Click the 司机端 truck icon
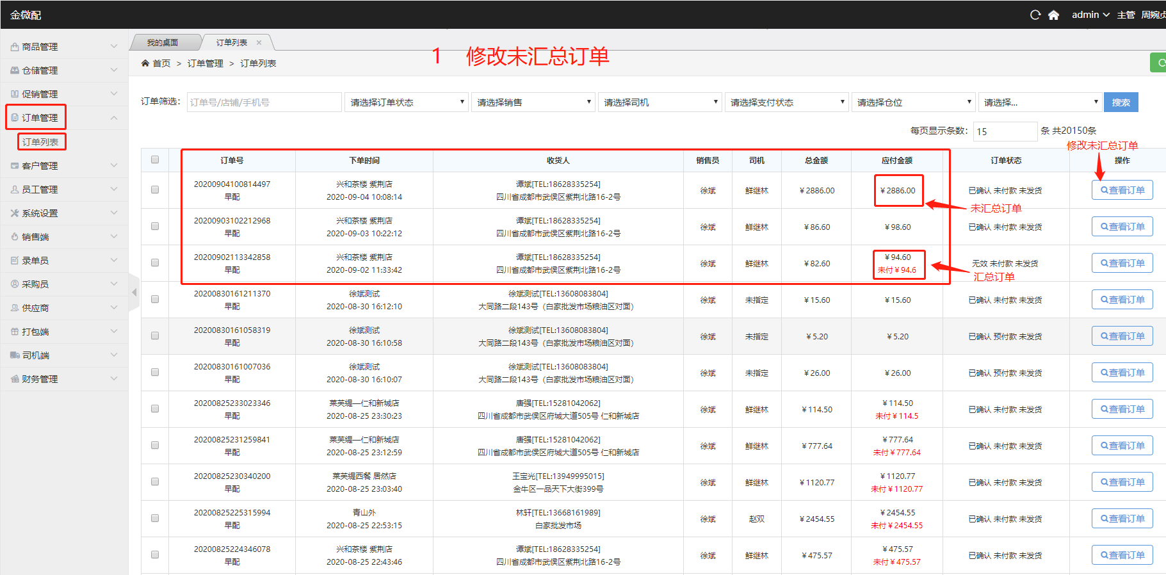The width and height of the screenshot is (1166, 575). 14,355
